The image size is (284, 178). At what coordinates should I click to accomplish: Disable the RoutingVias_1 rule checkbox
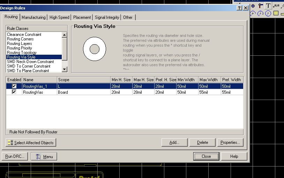[x=14, y=86]
